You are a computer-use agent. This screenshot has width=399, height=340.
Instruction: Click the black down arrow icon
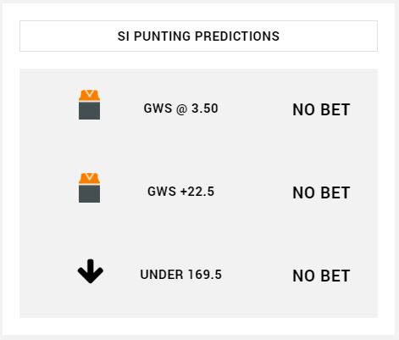(x=91, y=271)
